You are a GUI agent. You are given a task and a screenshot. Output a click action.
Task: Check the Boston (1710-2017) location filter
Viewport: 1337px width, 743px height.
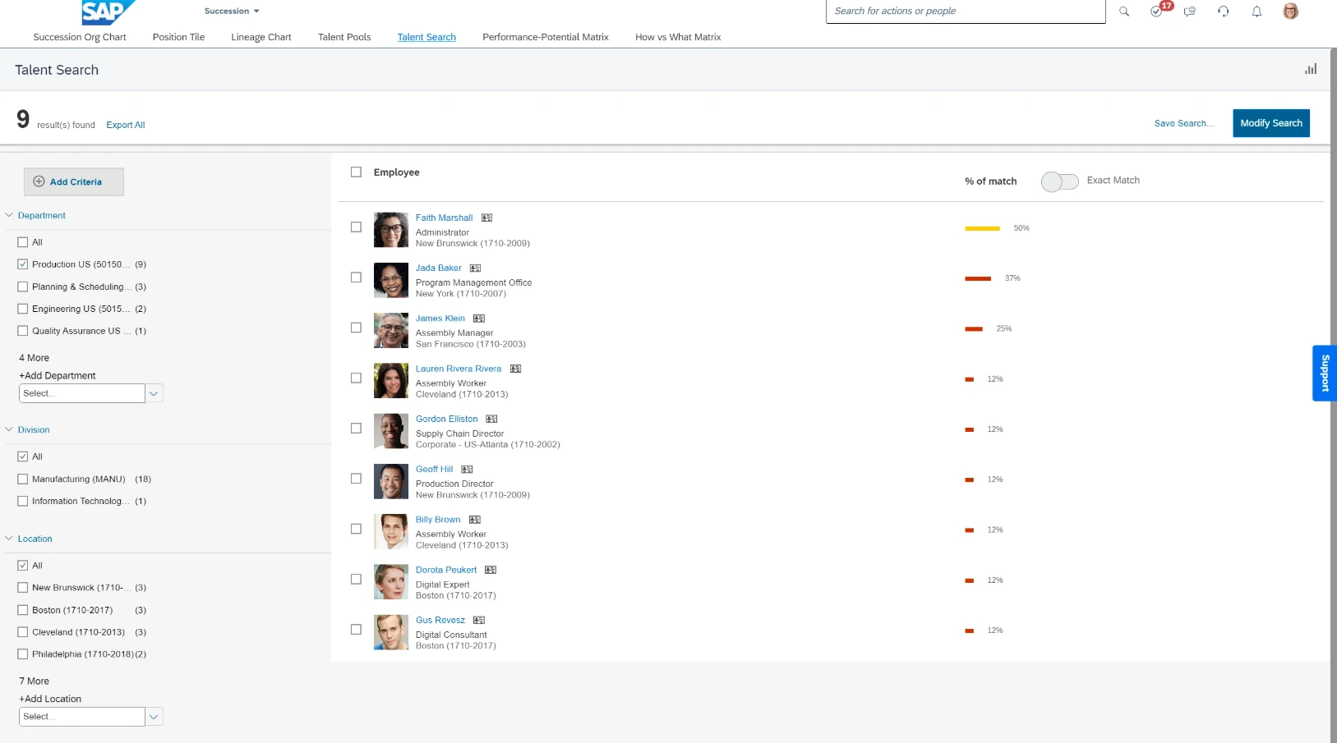(x=23, y=610)
